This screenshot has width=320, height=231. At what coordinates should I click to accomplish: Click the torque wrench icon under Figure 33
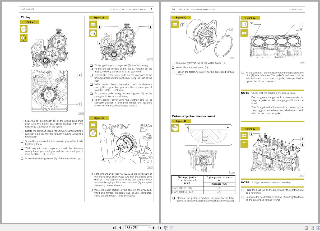click(244, 144)
